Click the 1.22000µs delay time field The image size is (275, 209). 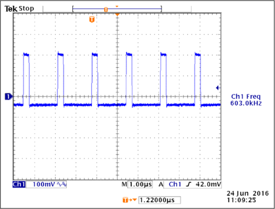pyautogui.click(x=159, y=200)
